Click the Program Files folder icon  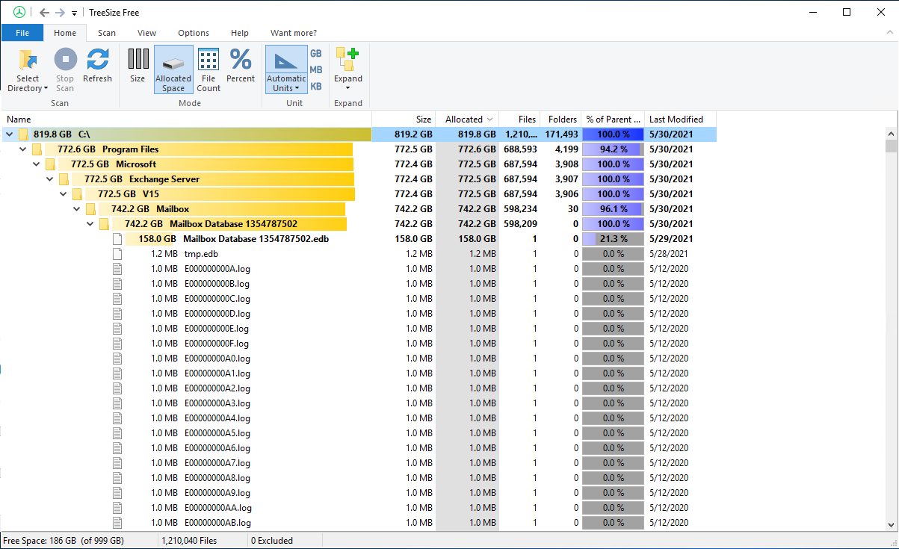(37, 149)
